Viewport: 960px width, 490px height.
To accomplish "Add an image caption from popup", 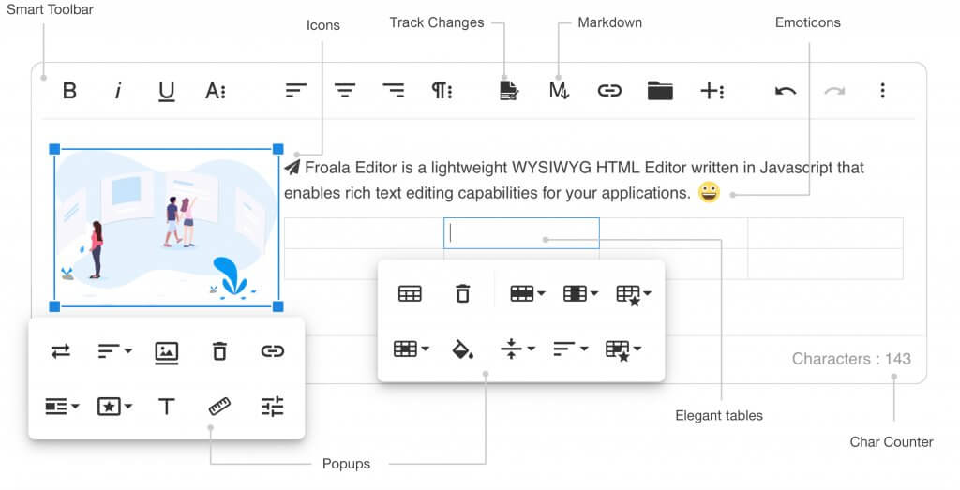I will [167, 352].
